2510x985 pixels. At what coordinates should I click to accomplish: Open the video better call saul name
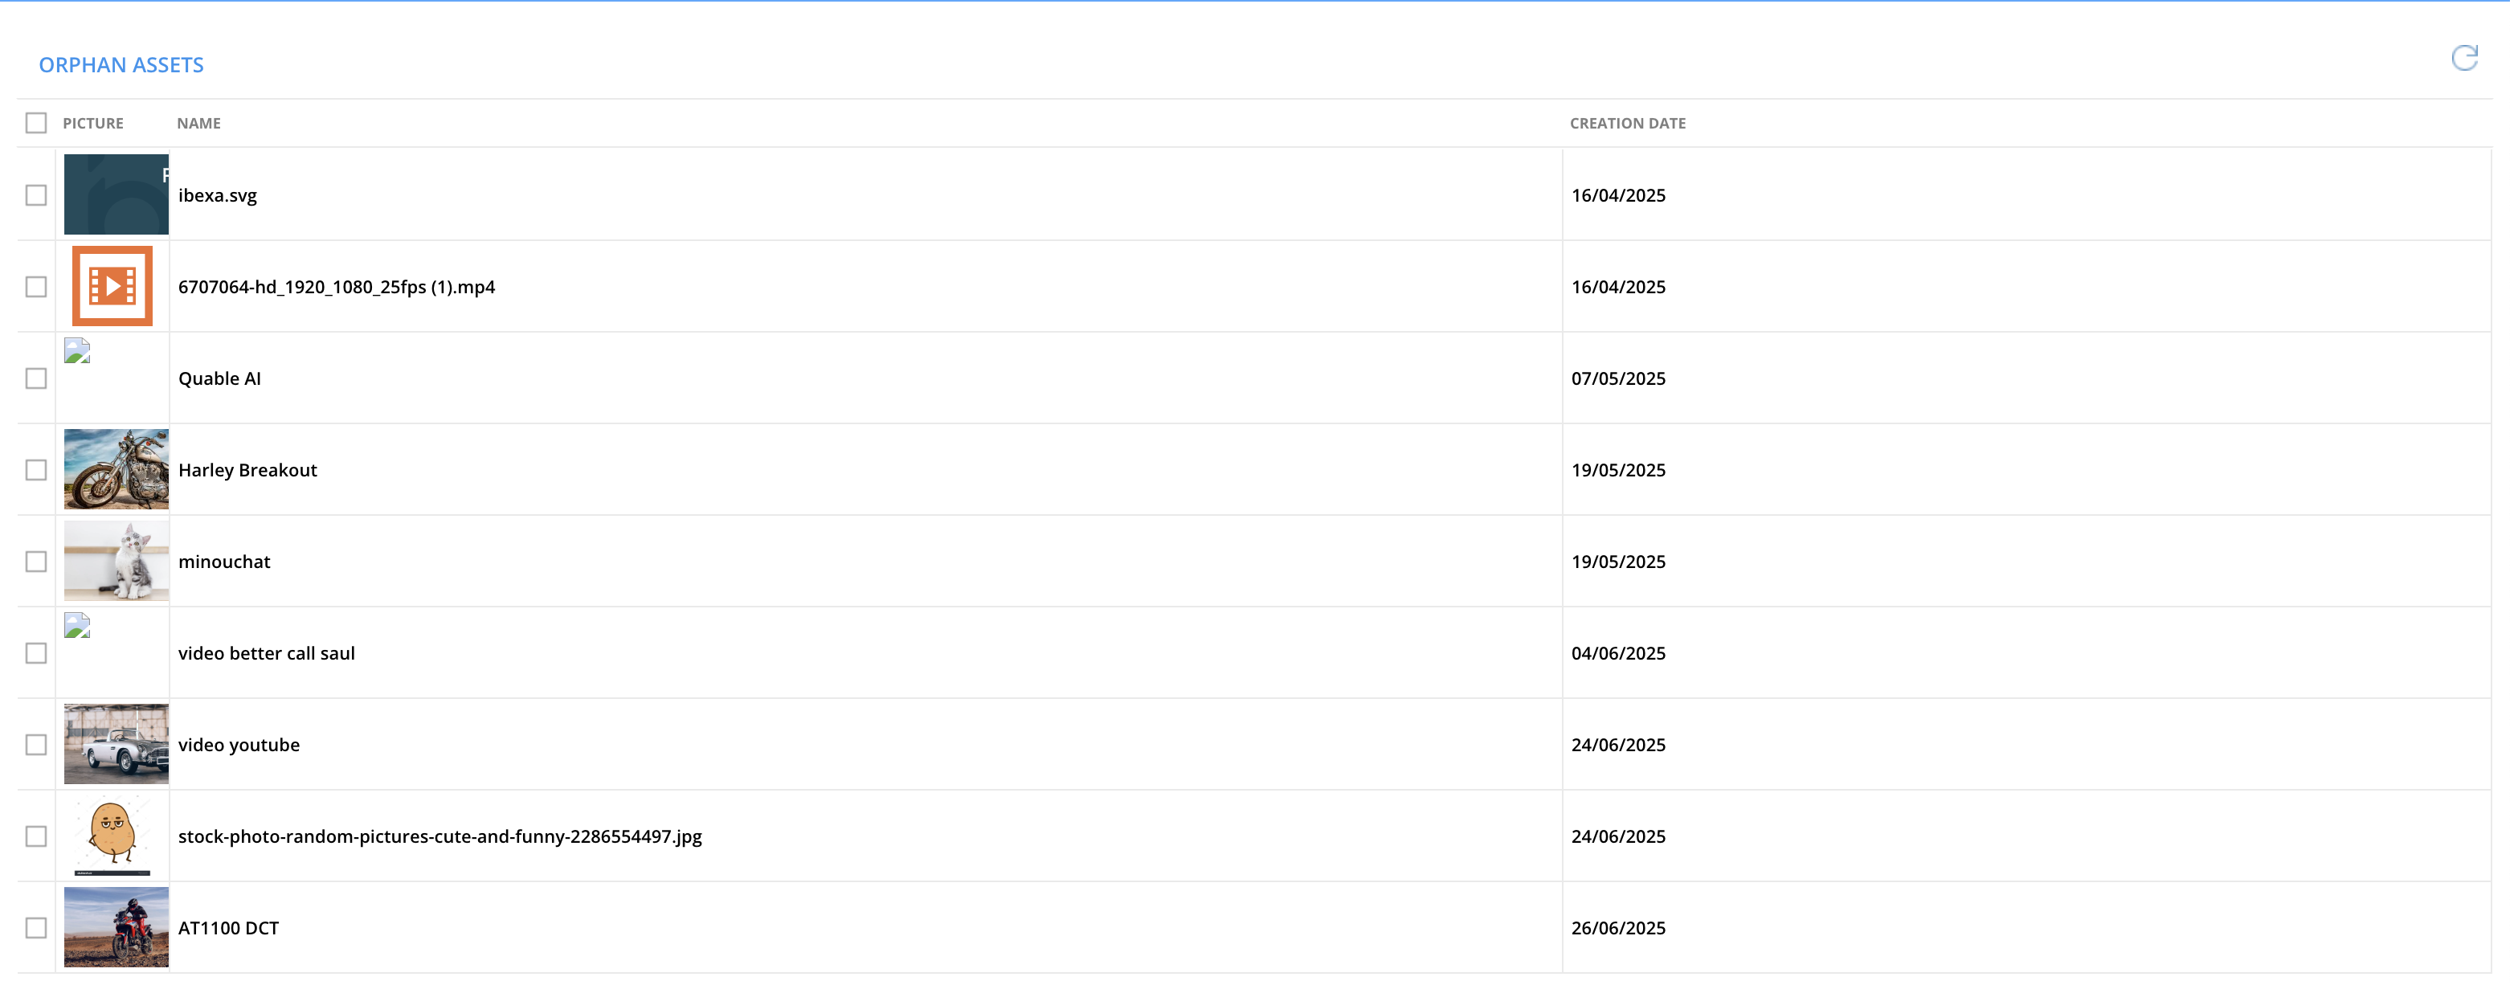tap(266, 652)
